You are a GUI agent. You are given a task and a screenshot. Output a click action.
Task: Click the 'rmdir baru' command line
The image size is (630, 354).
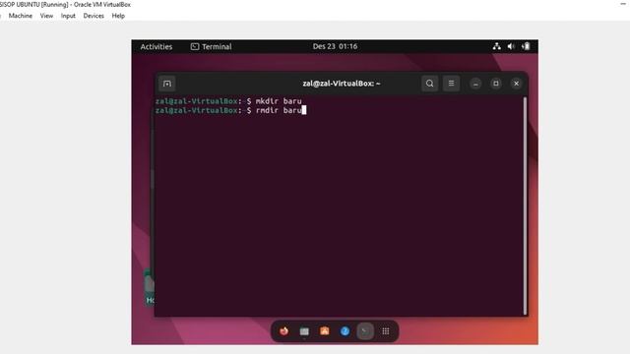coord(231,110)
